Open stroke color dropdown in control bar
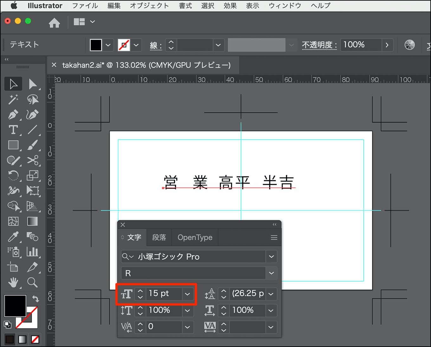This screenshot has height=347, width=431. click(x=136, y=45)
